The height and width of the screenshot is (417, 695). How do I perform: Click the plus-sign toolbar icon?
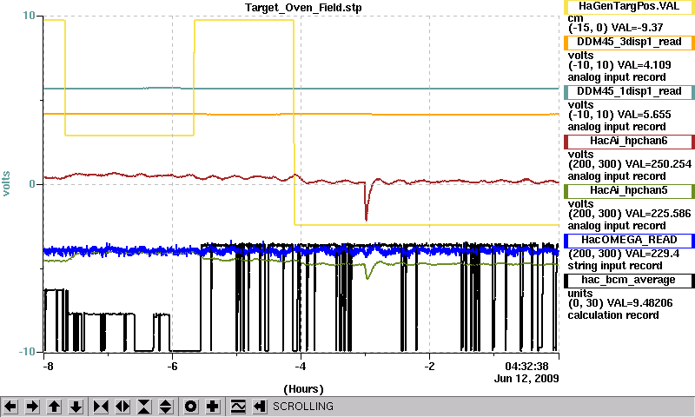(213, 406)
